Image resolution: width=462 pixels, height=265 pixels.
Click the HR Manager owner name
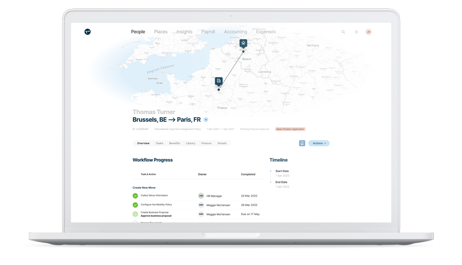[214, 196]
